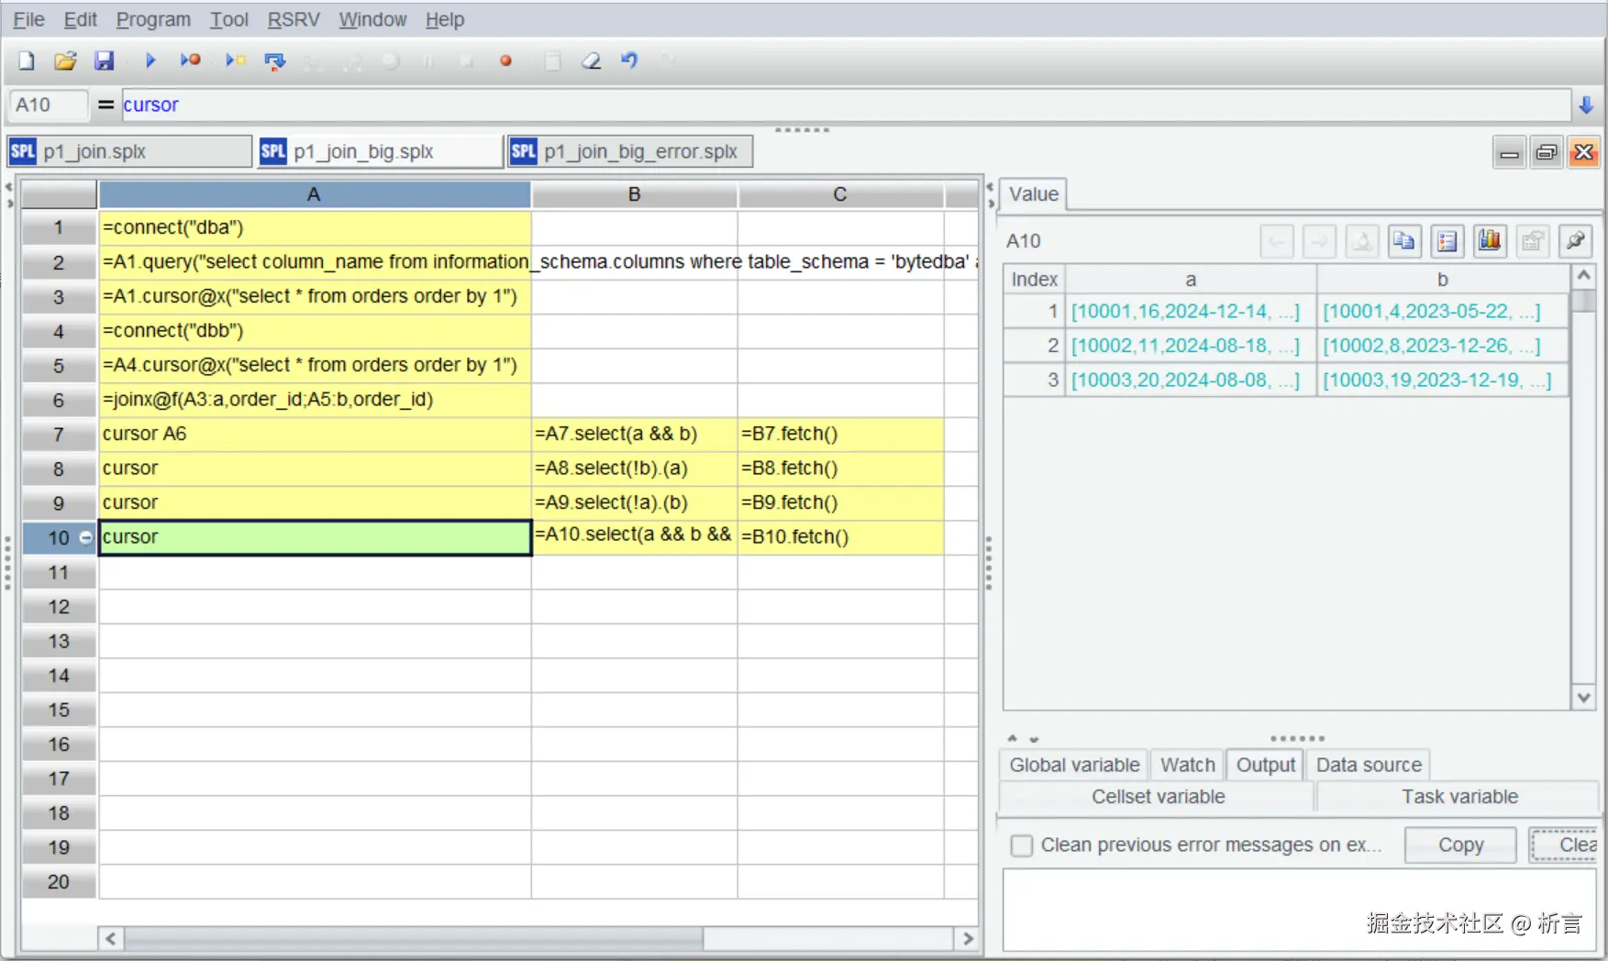Screen dimensions: 1608x961
Task: Create a new file with the blank page icon
Action: click(x=27, y=61)
